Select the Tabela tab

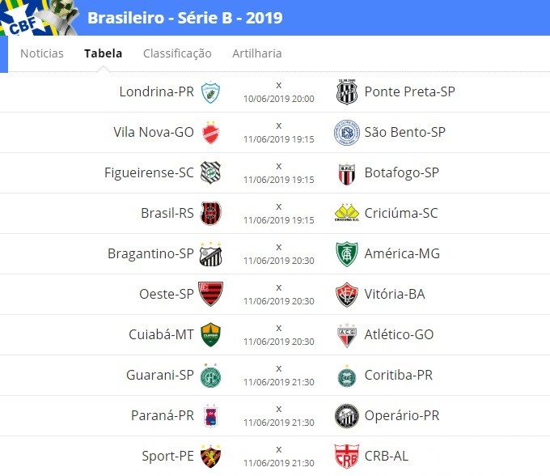click(x=104, y=53)
